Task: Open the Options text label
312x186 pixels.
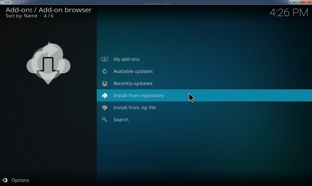Action: pyautogui.click(x=20, y=180)
